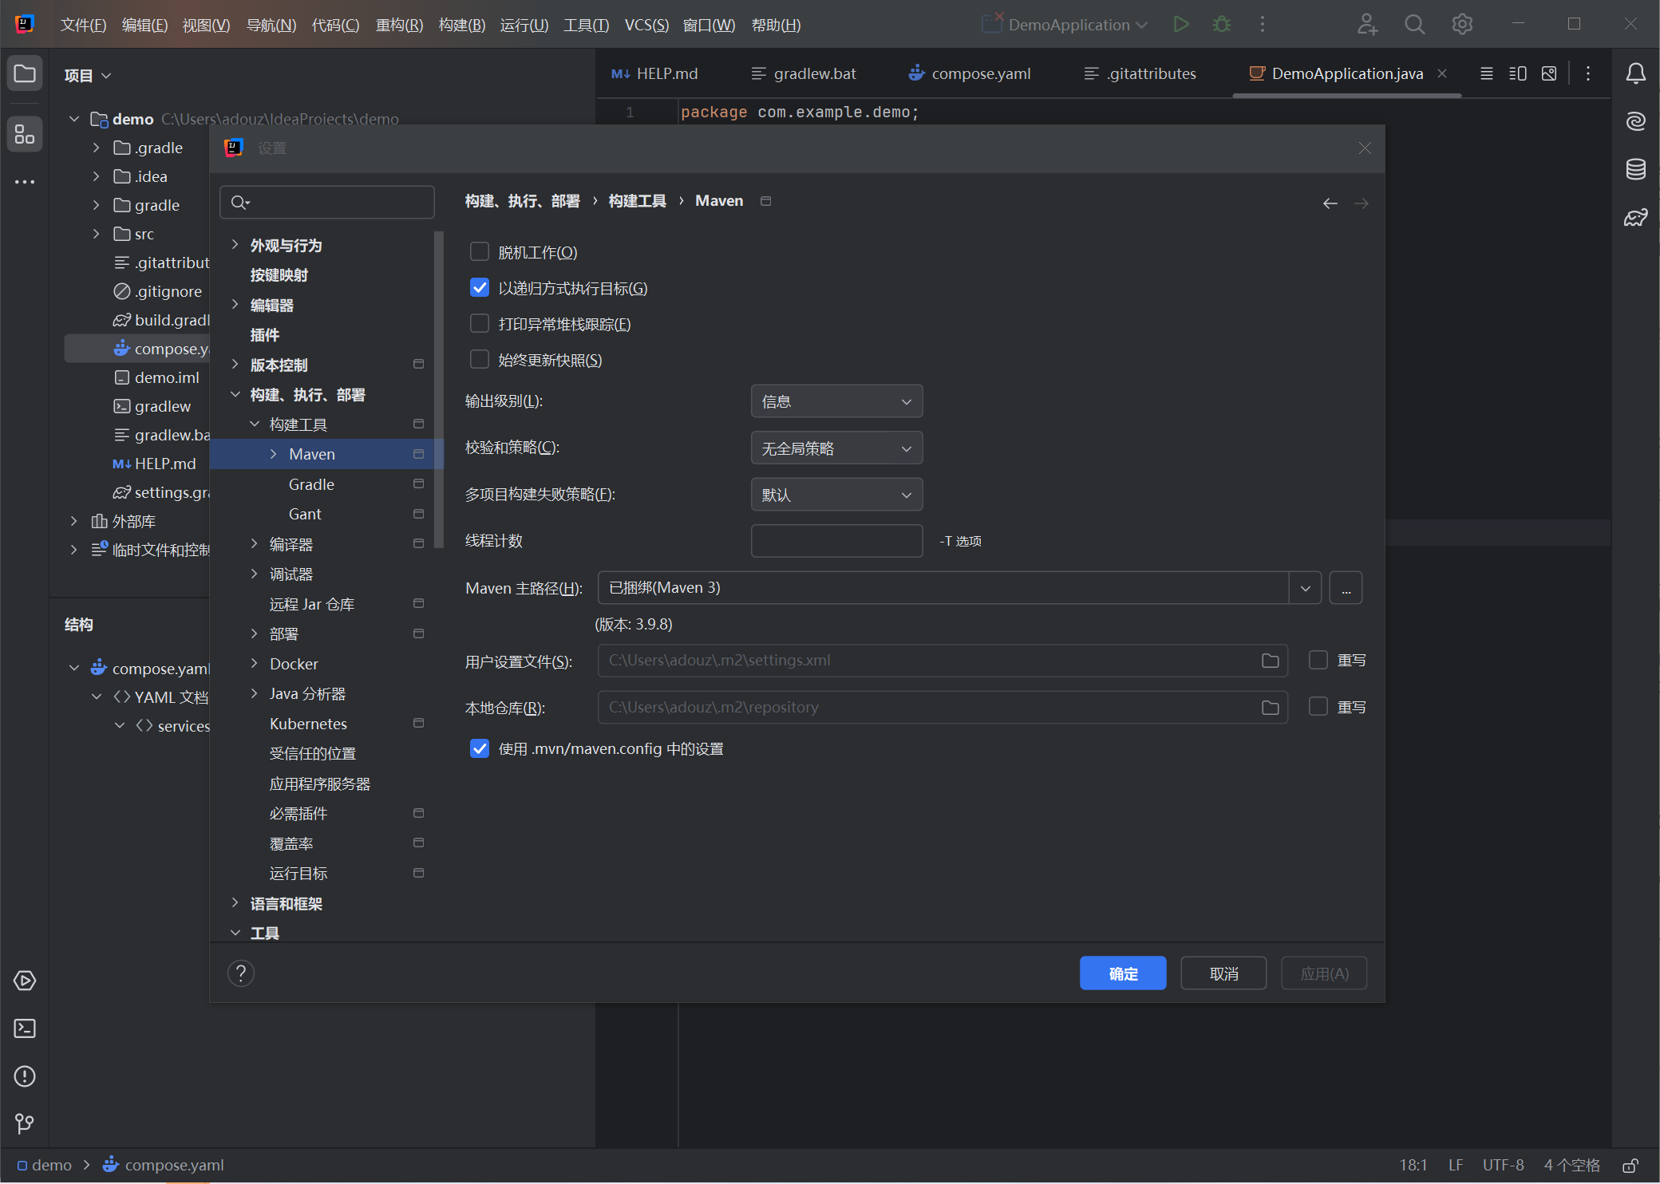Open the Database tool window icon
The image size is (1660, 1184).
[x=1635, y=169]
